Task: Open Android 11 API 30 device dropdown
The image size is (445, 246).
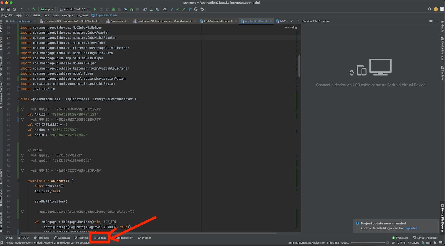Action: click(74, 9)
